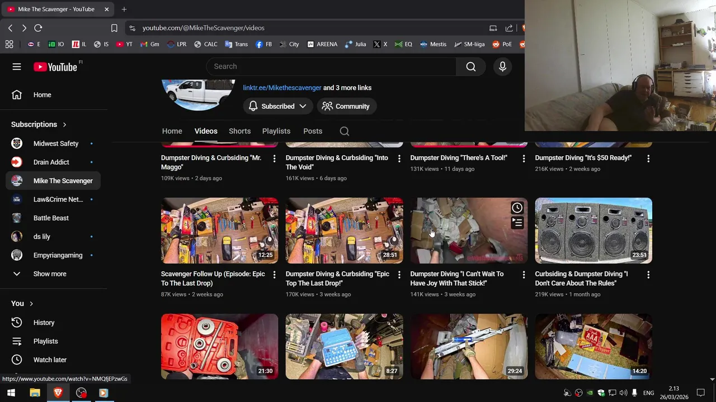Viewport: 716px width, 402px height.
Task: Open options for Epic Top The Last Drop
Action: (x=399, y=275)
